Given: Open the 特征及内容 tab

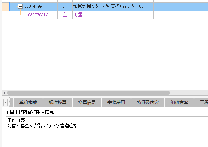Looking at the screenshot, I should (x=148, y=103).
